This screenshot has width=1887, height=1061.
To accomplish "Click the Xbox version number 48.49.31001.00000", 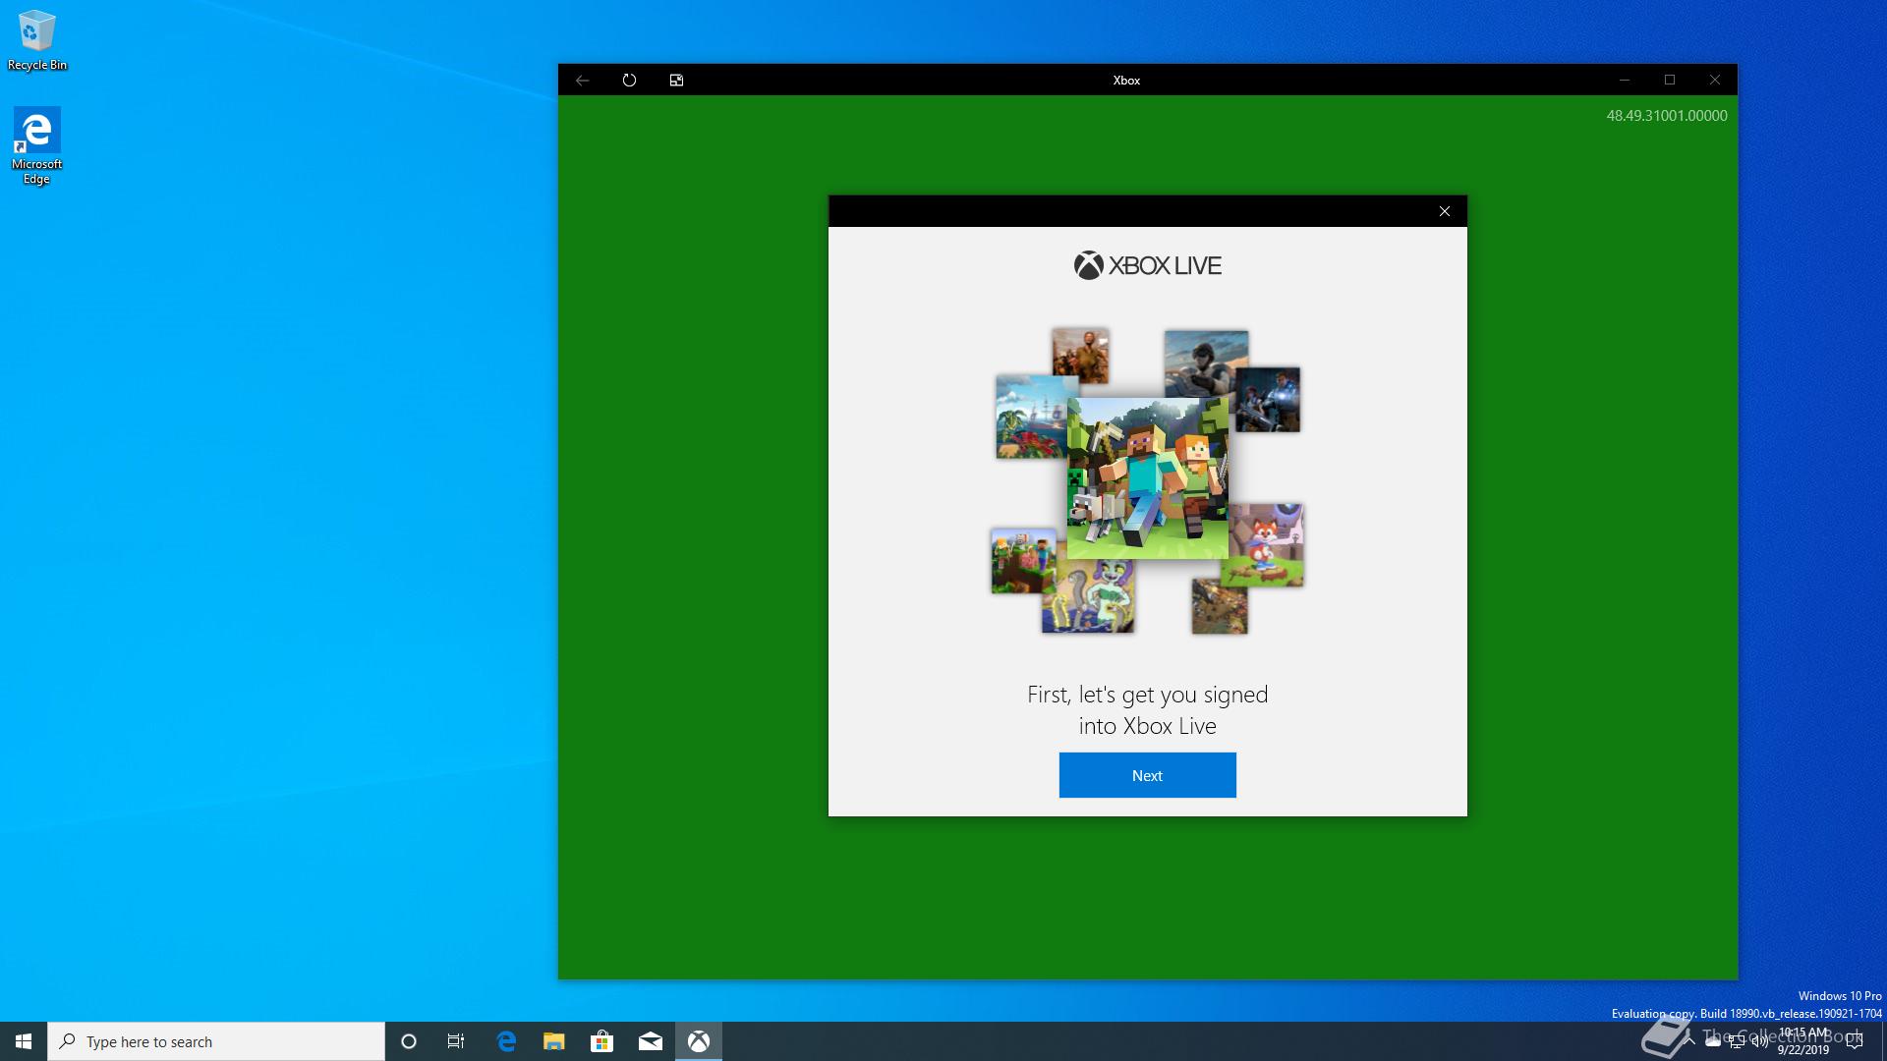I will (1667, 116).
